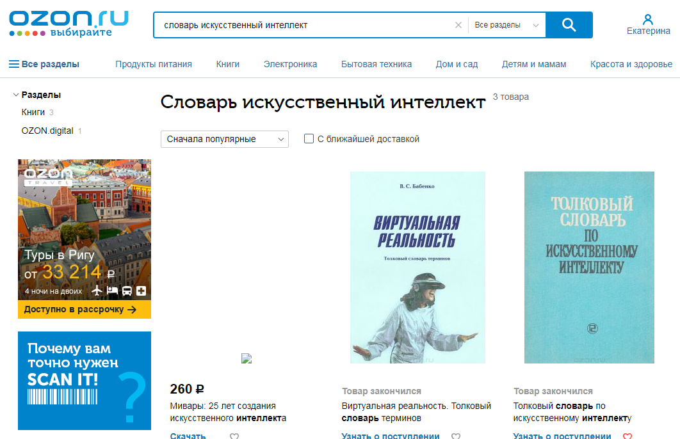This screenshot has height=439, width=680.
Task: Open the Все разделы search category selector
Action: (x=506, y=25)
